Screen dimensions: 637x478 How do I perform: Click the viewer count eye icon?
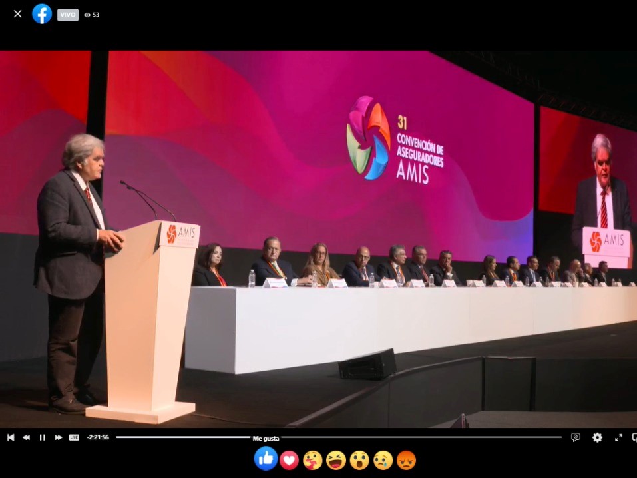(x=87, y=13)
